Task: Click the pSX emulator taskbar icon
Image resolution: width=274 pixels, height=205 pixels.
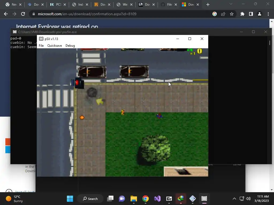Action: coord(204,199)
